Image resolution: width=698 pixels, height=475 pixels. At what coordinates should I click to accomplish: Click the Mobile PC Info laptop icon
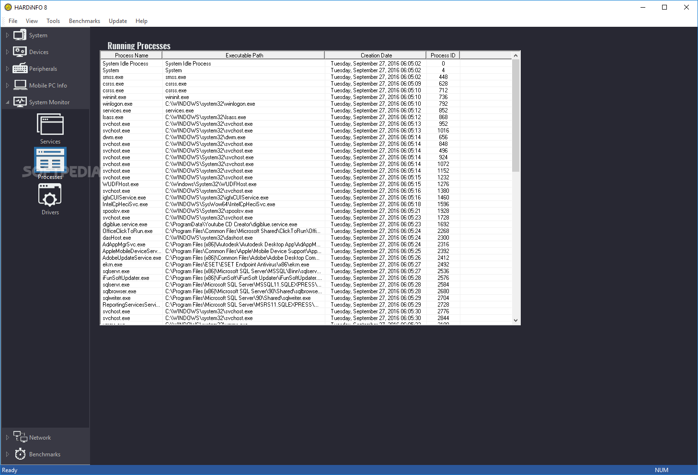point(20,85)
